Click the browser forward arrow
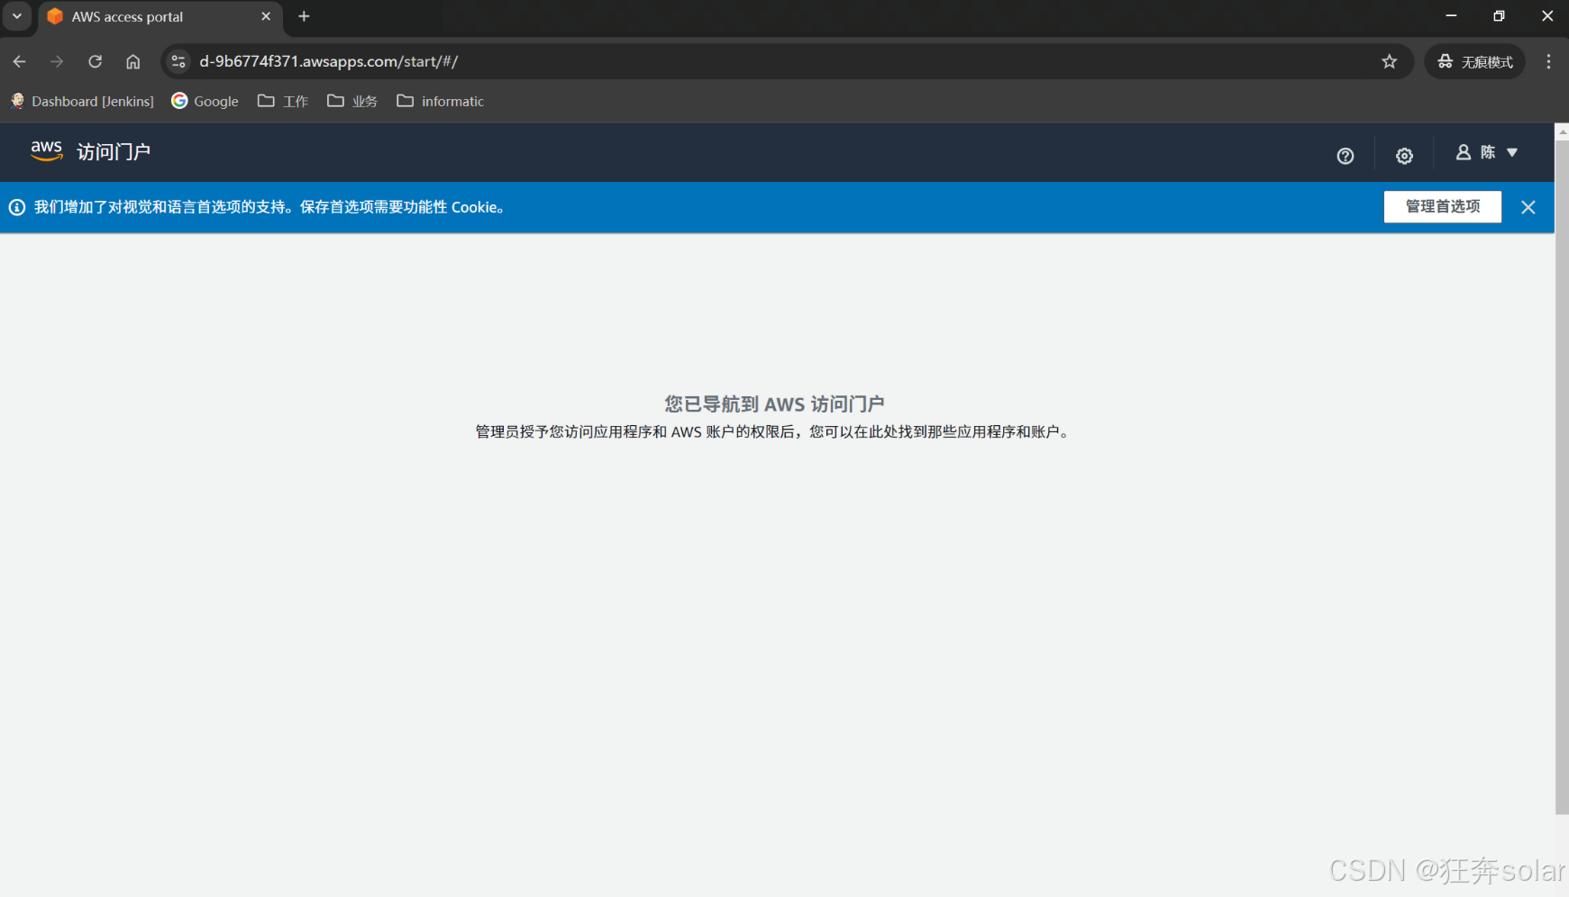 tap(57, 61)
